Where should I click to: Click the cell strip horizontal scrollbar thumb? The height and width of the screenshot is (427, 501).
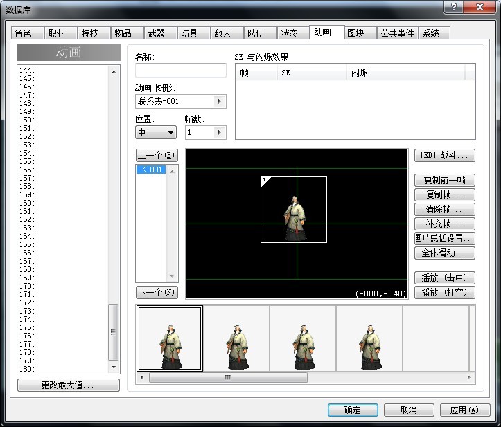pyautogui.click(x=228, y=378)
